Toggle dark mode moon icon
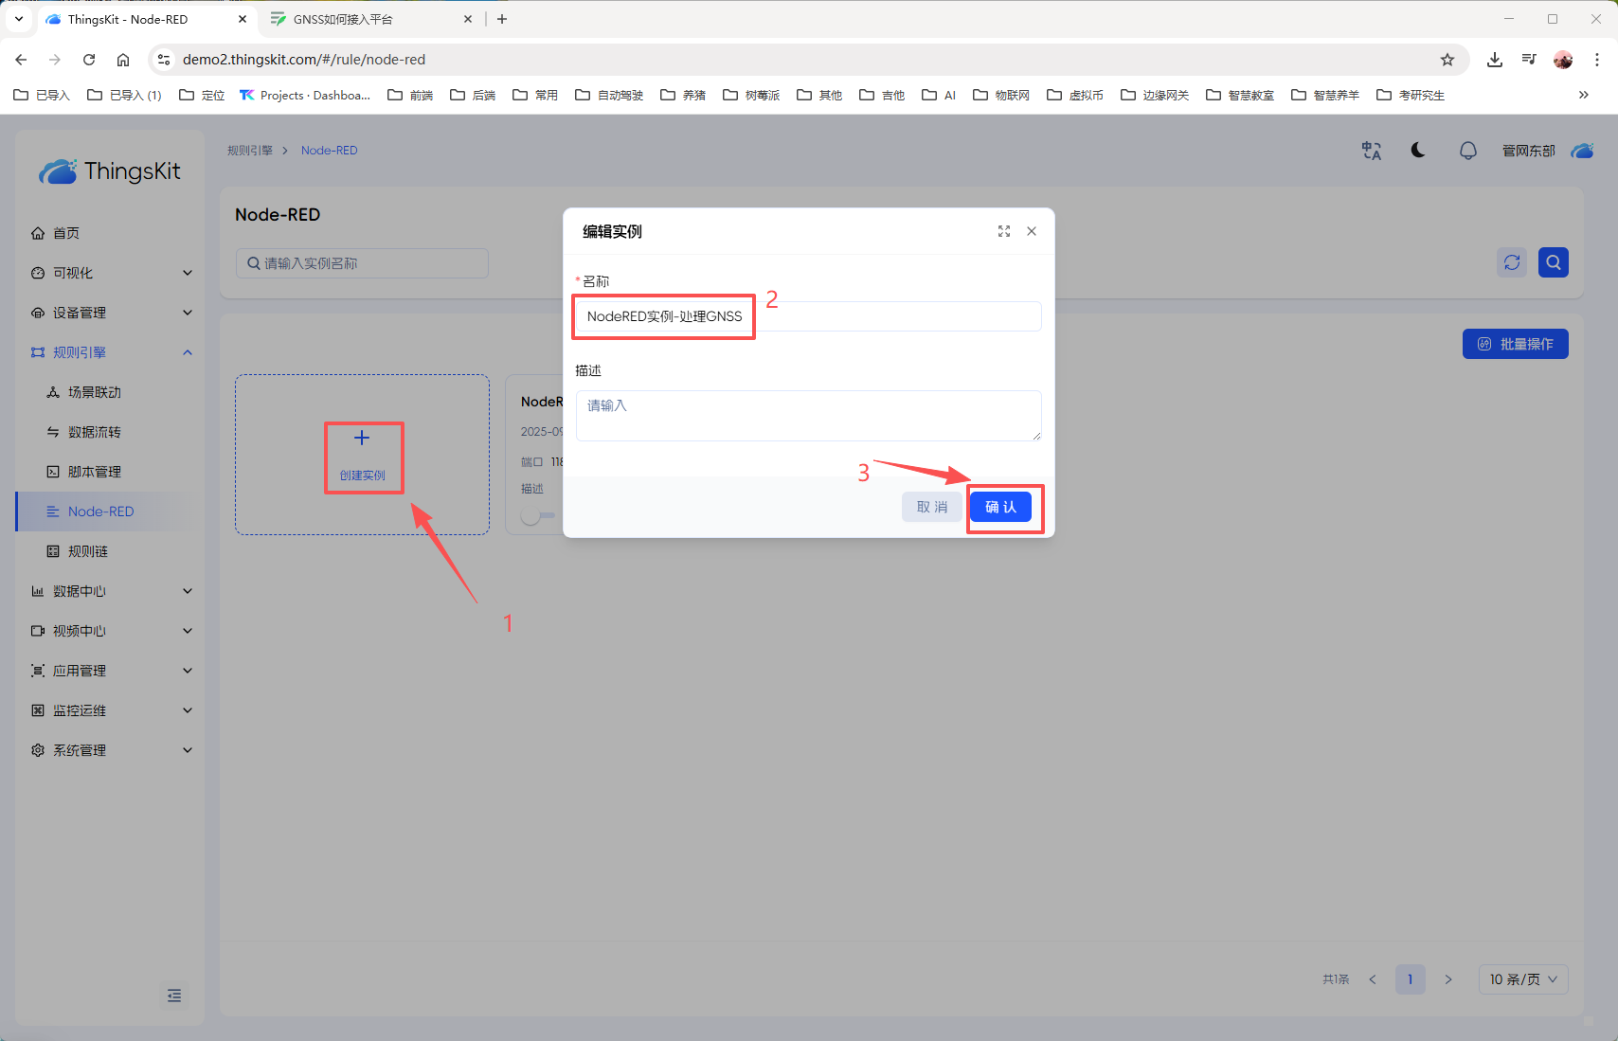The height and width of the screenshot is (1041, 1618). (1418, 151)
